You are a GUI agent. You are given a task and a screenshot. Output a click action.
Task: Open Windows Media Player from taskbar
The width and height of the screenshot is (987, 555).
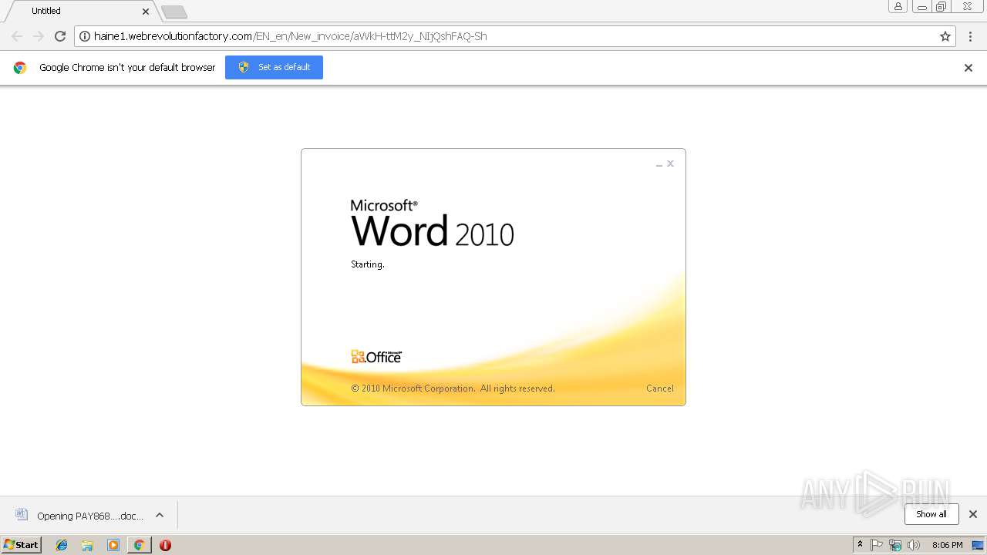pos(113,545)
